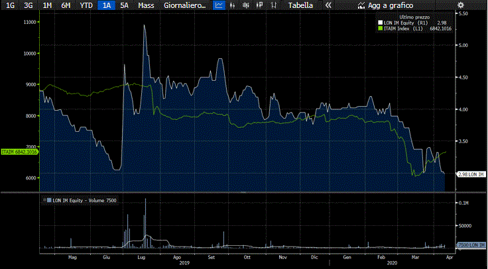This screenshot has width=488, height=269.
Task: Choose the YTD period tab
Action: 86,5
